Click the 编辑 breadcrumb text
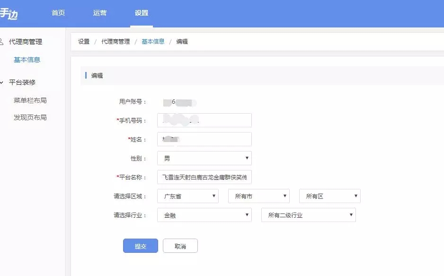The image size is (444, 276). pyautogui.click(x=182, y=42)
